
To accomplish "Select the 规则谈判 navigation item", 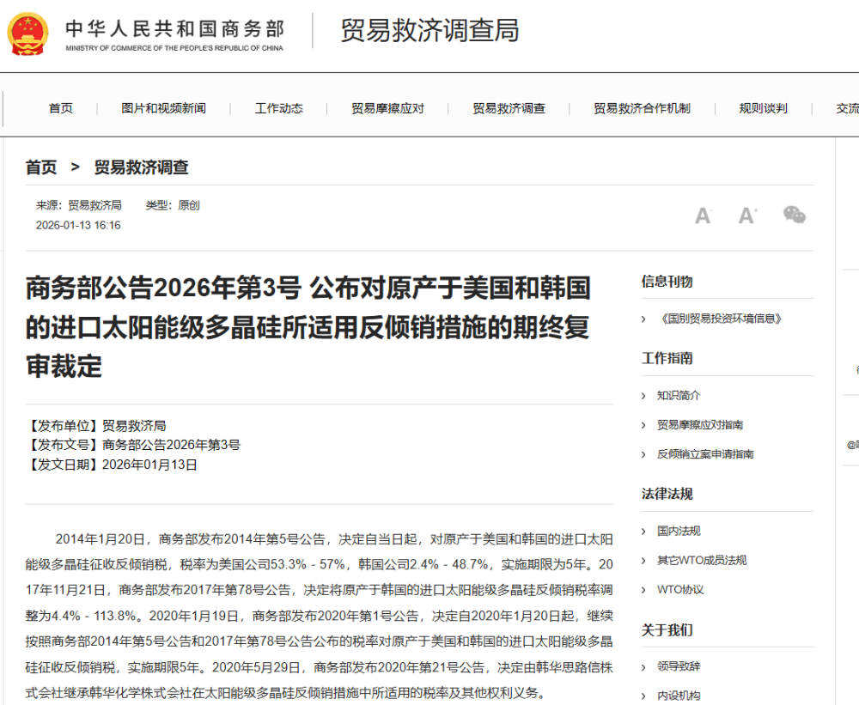I will pos(763,108).
